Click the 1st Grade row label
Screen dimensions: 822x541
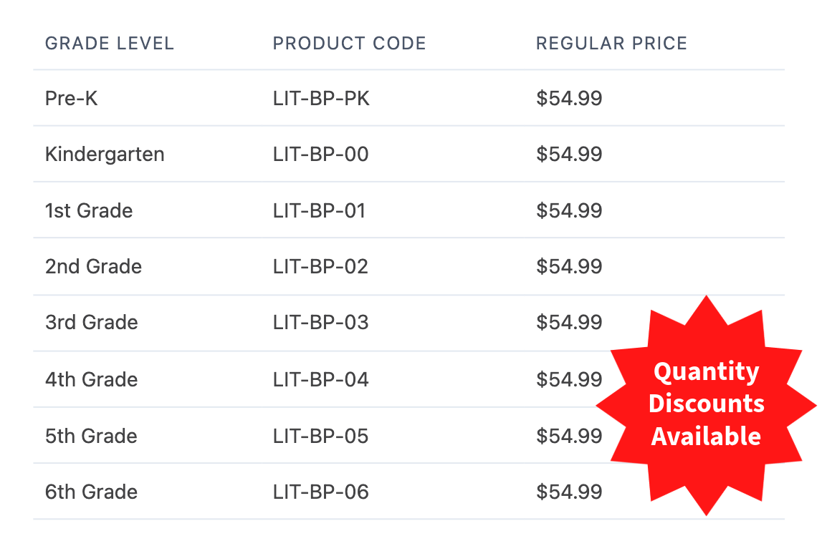click(x=89, y=210)
